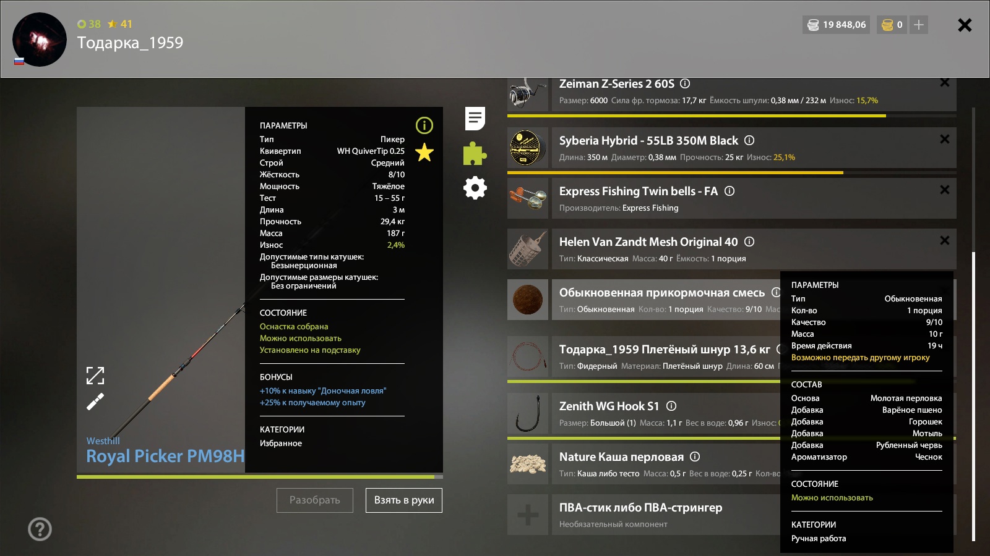
Task: Click the Разобрать button
Action: [315, 500]
